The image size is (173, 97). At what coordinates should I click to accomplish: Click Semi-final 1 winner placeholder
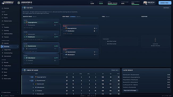coord(112,41)
